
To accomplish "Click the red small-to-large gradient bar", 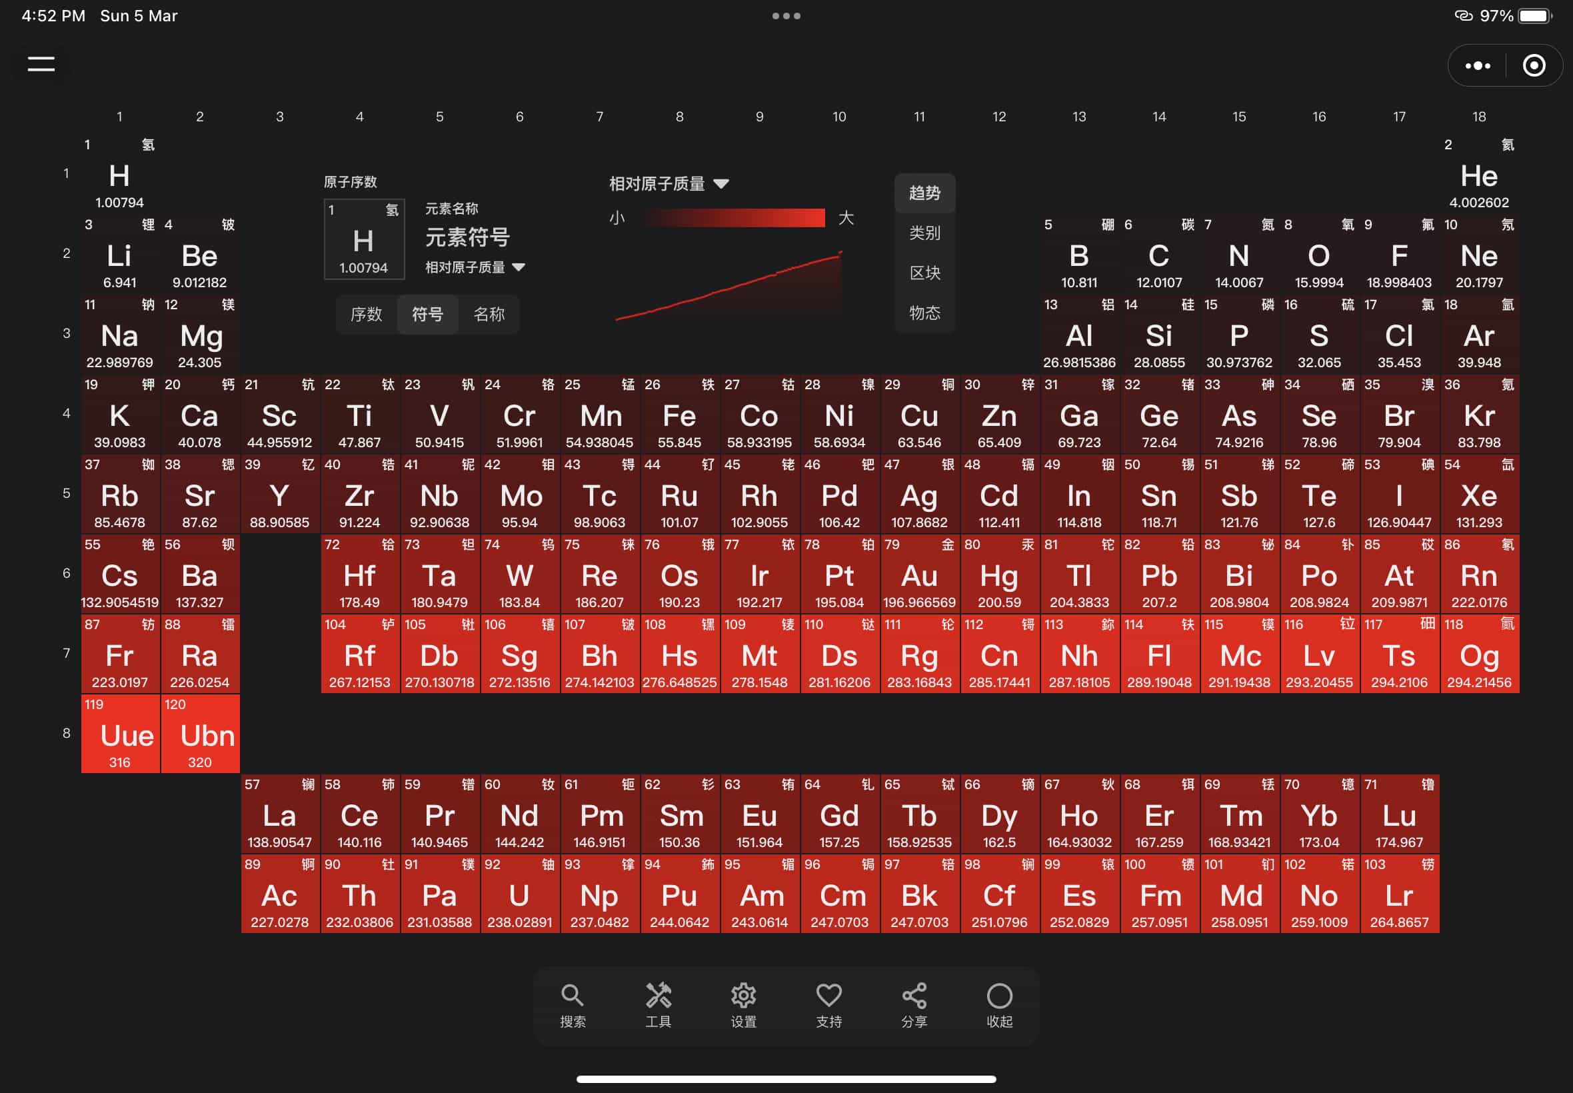I will tap(734, 218).
